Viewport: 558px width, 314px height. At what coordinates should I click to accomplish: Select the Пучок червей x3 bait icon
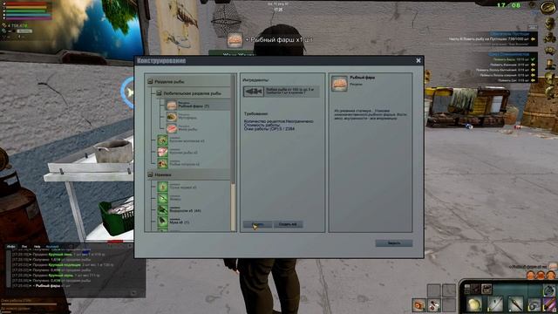click(163, 187)
